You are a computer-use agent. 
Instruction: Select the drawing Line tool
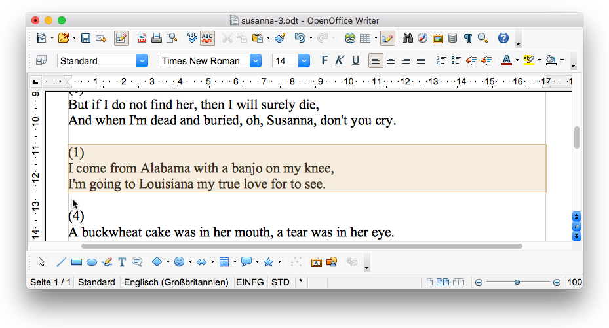tap(62, 262)
